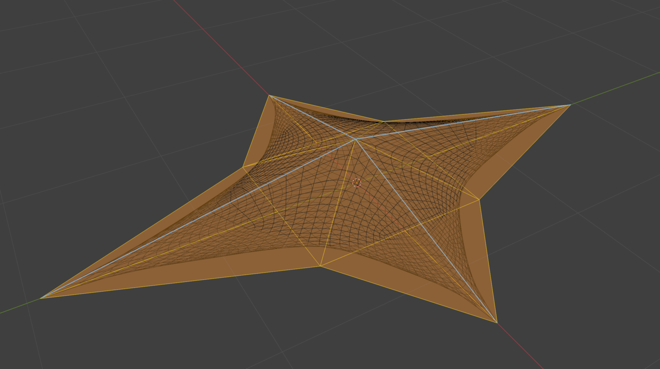The width and height of the screenshot is (660, 369).
Task: Select the star tip vertex at the lower-left green axis
Action: tap(41, 298)
